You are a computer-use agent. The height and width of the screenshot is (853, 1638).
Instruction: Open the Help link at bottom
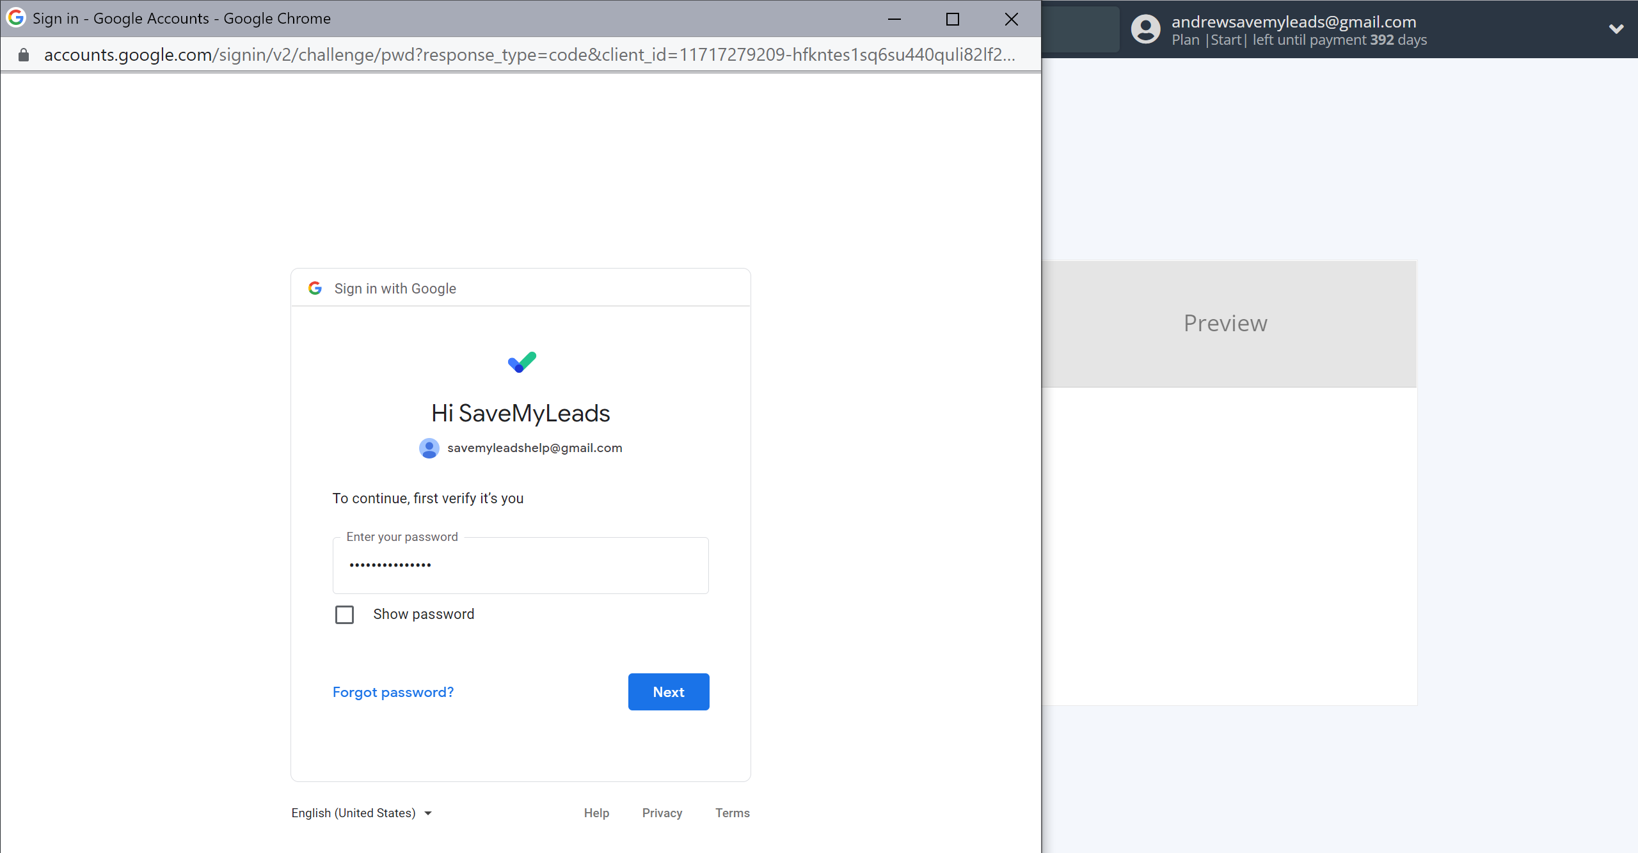point(596,812)
